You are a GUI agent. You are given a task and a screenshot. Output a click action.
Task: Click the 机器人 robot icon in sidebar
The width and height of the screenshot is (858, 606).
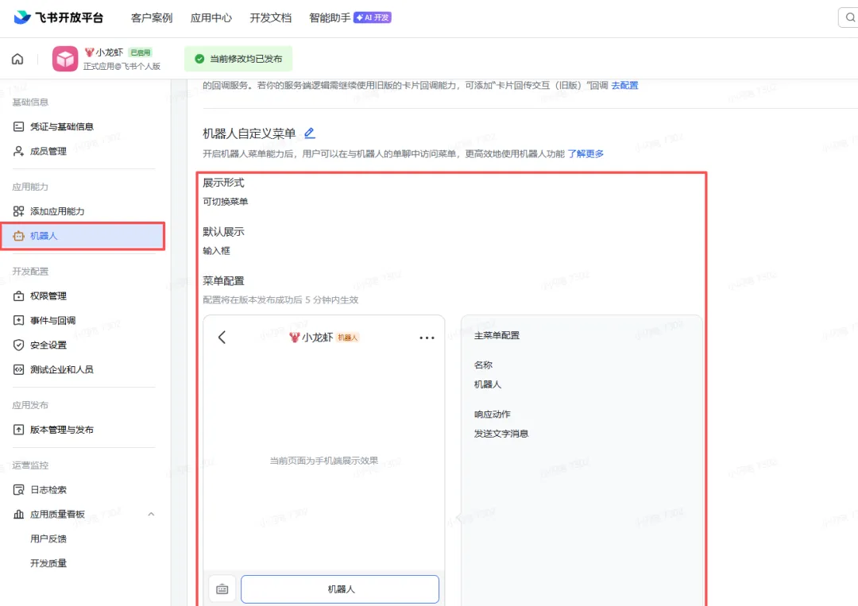(x=18, y=236)
